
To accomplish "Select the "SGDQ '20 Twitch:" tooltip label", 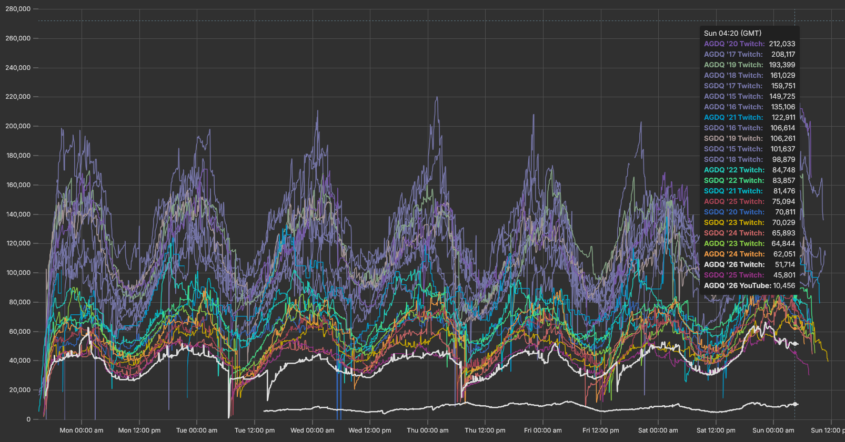I will pos(735,212).
